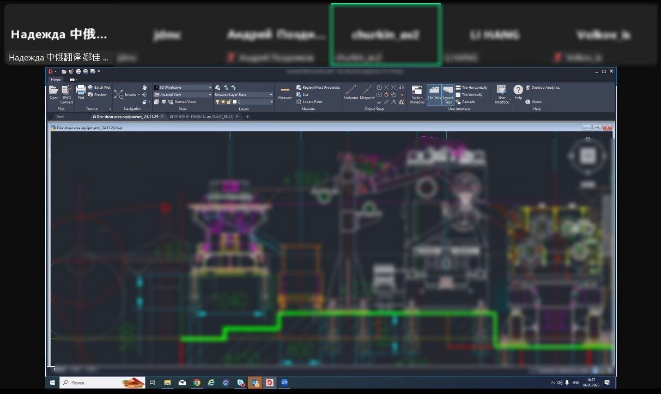Switch to the Start file tab
This screenshot has width=661, height=394.
[x=60, y=117]
